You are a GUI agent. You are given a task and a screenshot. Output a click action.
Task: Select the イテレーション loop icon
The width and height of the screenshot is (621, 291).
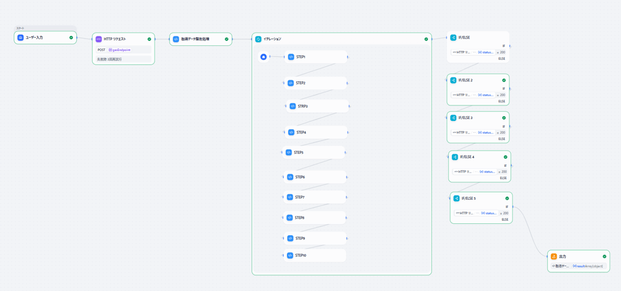(258, 39)
